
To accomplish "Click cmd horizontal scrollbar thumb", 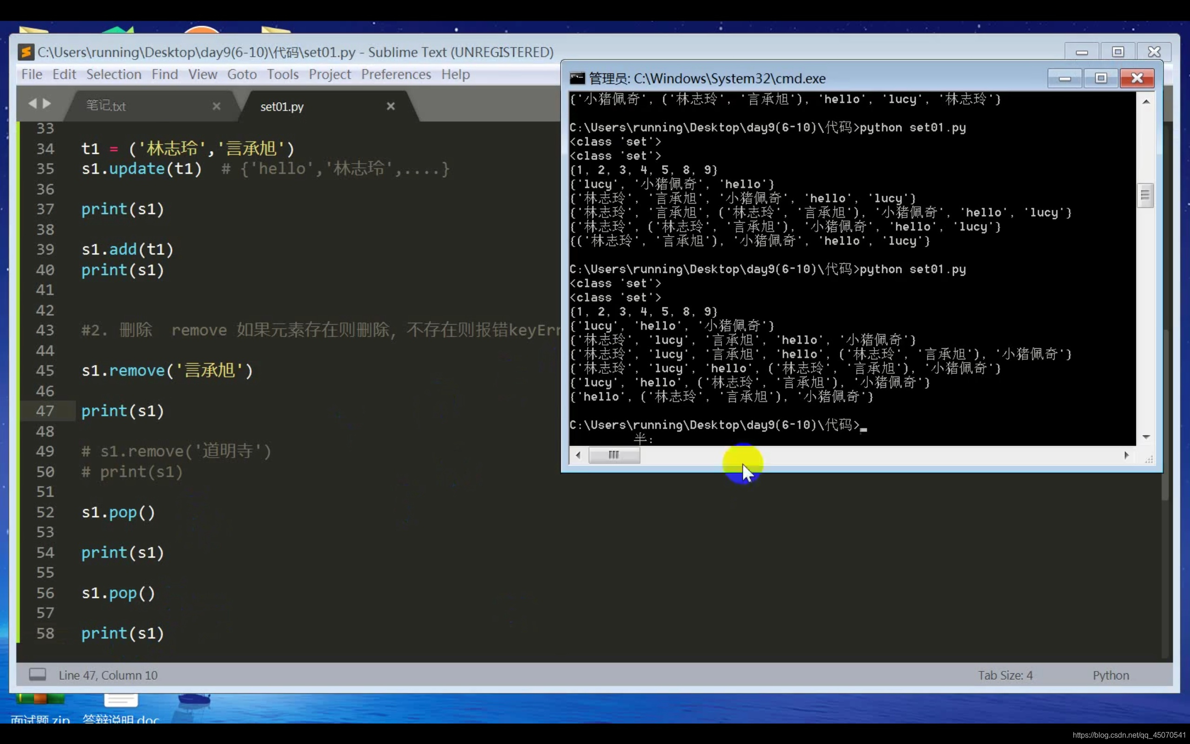I will click(614, 455).
